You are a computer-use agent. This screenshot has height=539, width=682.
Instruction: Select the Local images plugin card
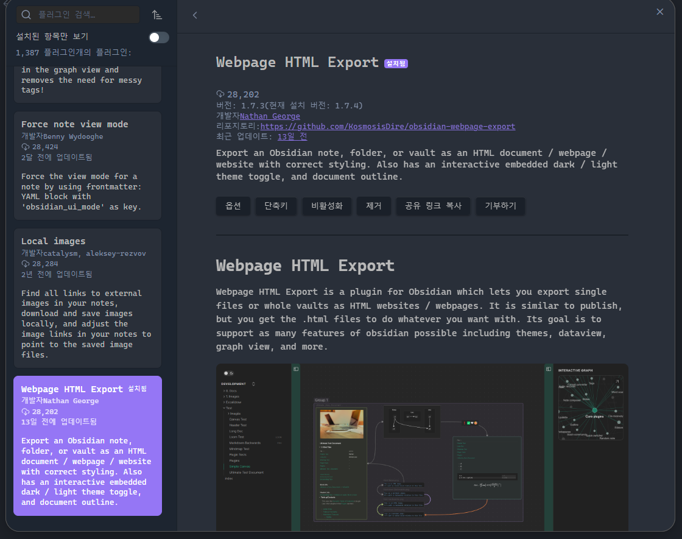[88, 298]
